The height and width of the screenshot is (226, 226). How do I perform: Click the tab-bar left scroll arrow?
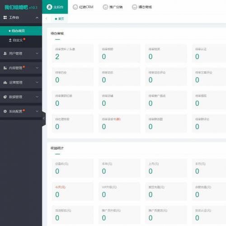click(47, 19)
